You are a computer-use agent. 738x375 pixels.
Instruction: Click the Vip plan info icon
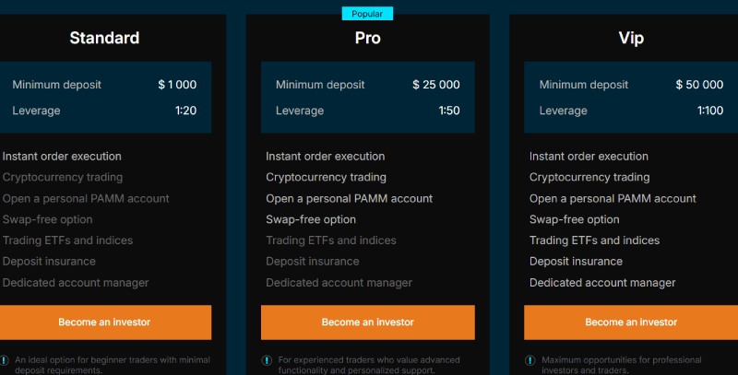click(530, 359)
